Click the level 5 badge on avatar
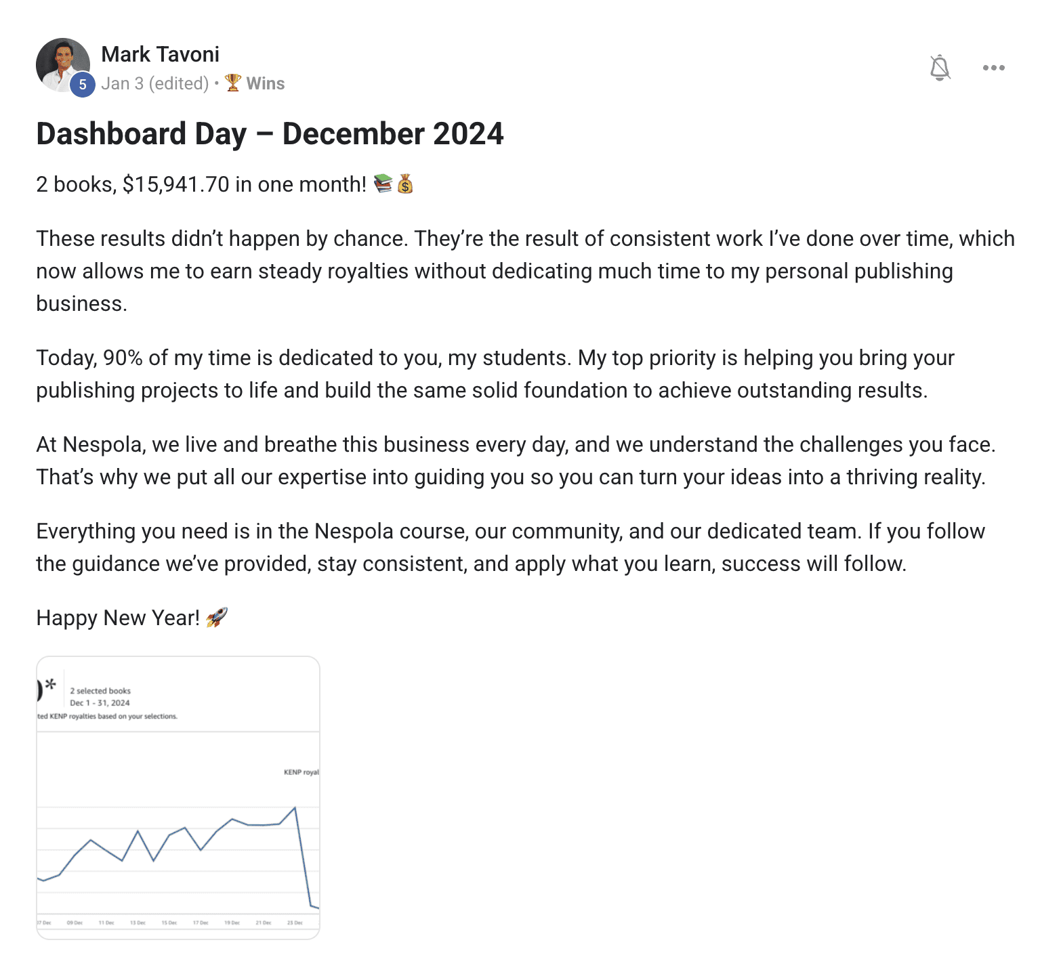 tap(83, 85)
